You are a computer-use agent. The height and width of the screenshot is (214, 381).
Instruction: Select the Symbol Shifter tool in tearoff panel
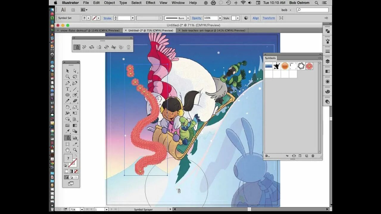84,47
